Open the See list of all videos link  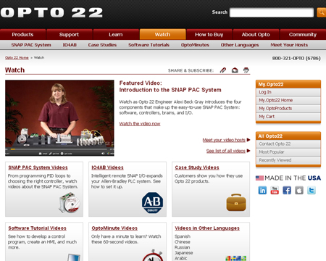(x=226, y=151)
